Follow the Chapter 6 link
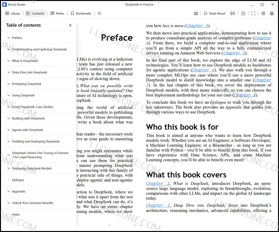This screenshot has height=232, width=279. coord(203,70)
